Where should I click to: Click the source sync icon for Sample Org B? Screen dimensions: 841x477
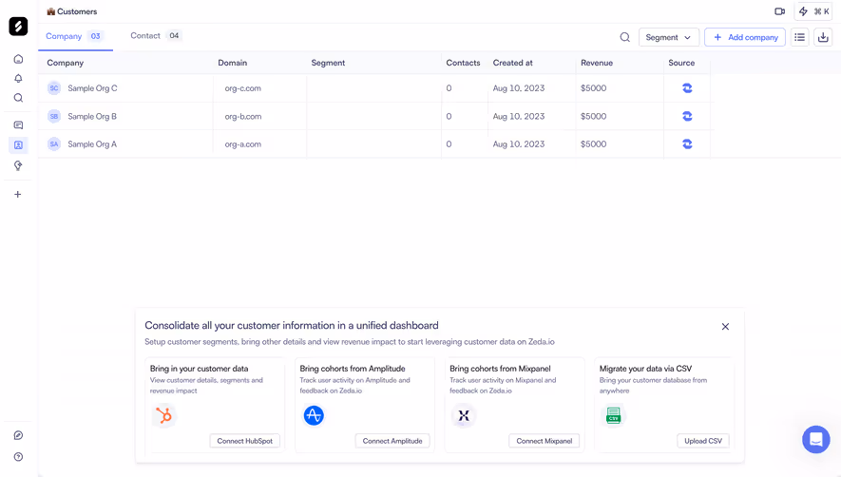point(687,116)
